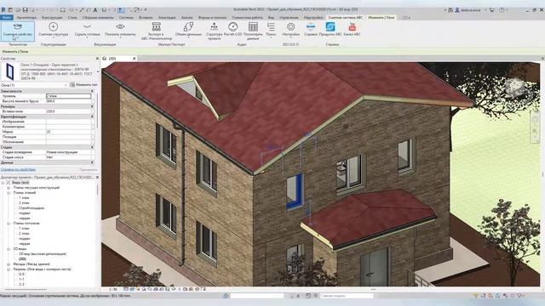Open the Архитектура ribbon tab
This screenshot has width=545, height=306.
click(26, 17)
